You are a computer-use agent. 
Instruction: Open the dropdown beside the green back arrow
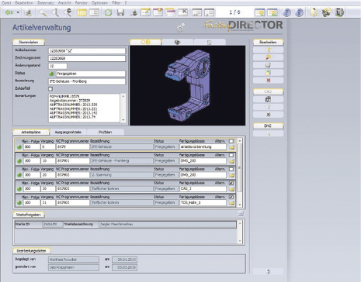coord(18,12)
